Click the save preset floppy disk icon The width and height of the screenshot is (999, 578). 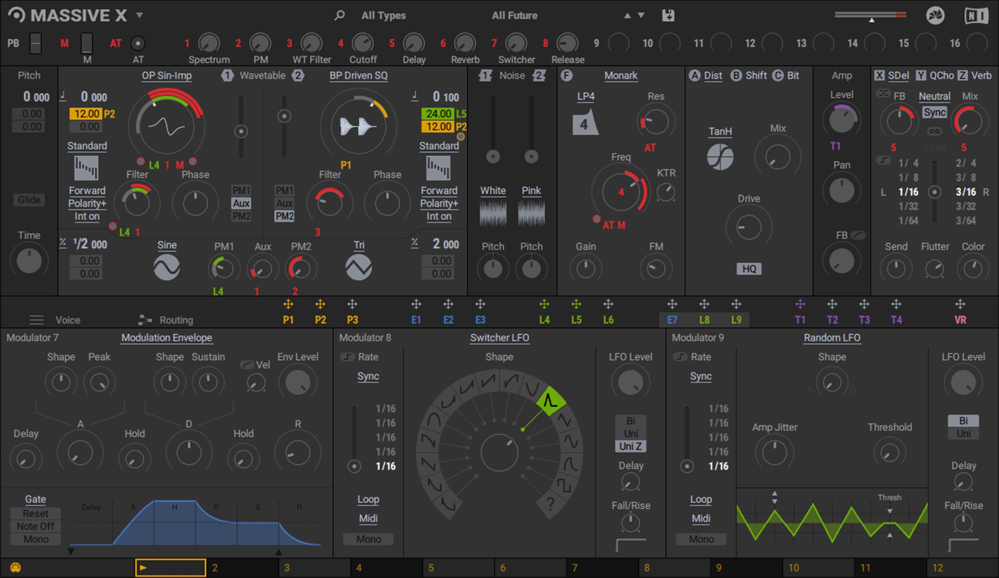668,15
